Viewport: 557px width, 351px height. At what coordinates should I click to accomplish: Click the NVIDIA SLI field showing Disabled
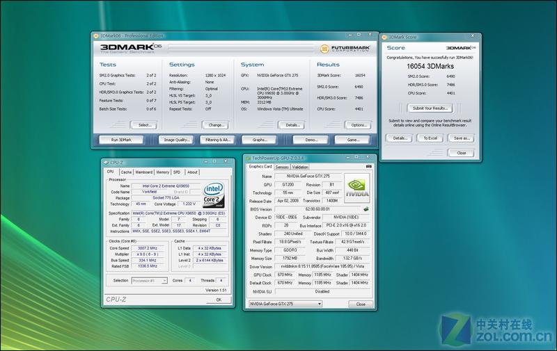point(322,291)
